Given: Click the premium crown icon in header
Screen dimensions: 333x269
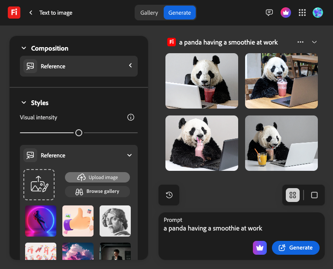Looking at the screenshot, I should [285, 13].
